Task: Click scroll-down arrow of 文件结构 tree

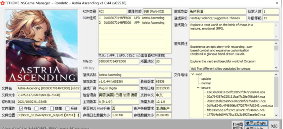Action: tap(276, 115)
